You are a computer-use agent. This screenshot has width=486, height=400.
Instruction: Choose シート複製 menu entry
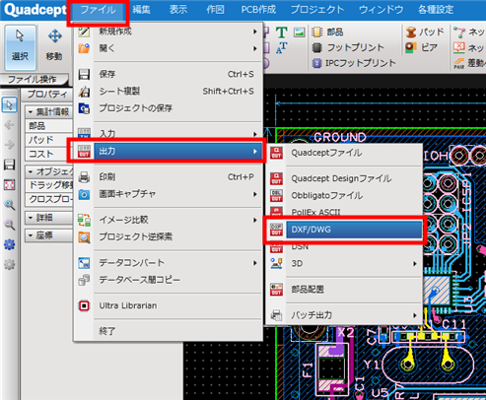tap(169, 92)
